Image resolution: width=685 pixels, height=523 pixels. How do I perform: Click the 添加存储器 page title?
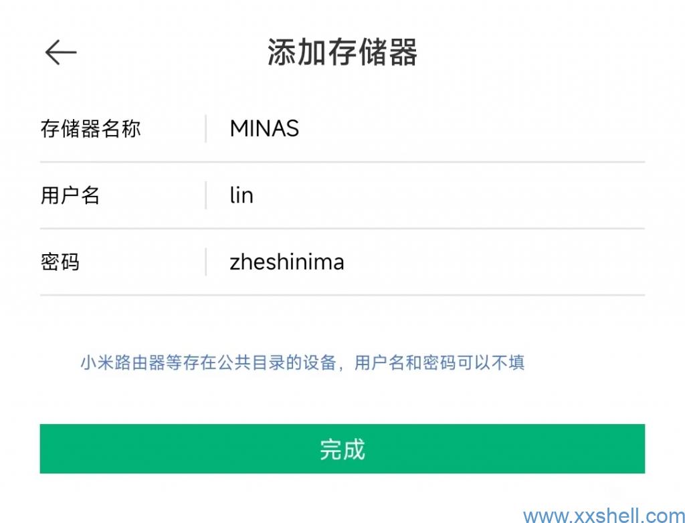click(x=342, y=52)
